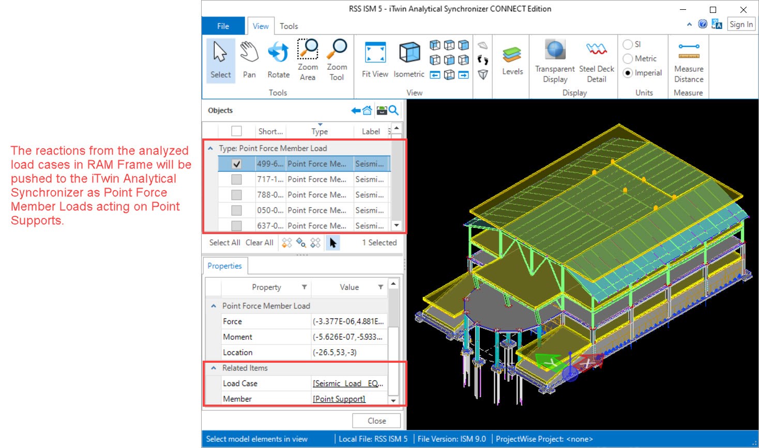The width and height of the screenshot is (759, 448).
Task: Choose SI units option
Action: pyautogui.click(x=628, y=44)
